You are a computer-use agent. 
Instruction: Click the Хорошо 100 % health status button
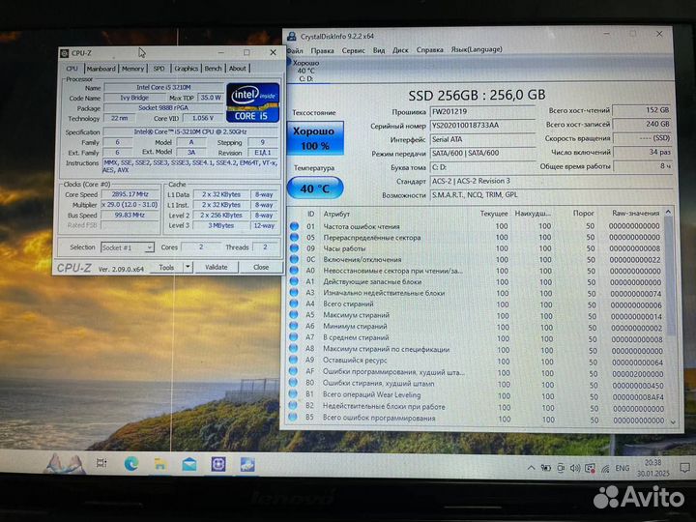315,138
